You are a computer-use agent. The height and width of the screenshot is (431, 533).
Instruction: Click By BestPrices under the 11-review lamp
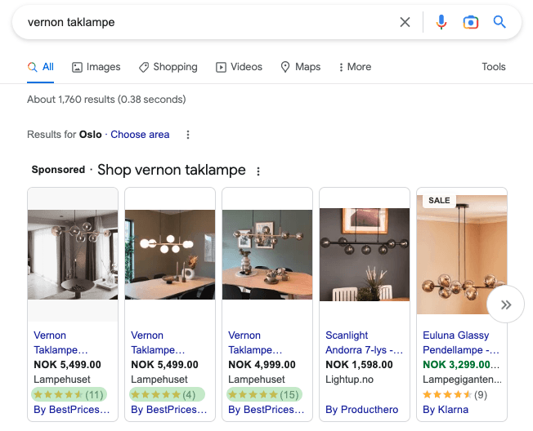point(71,410)
